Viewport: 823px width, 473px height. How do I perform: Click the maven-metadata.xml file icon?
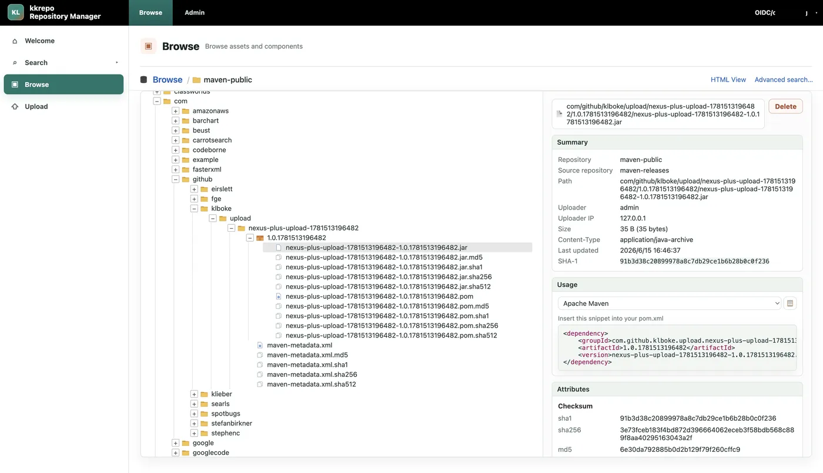tap(260, 345)
